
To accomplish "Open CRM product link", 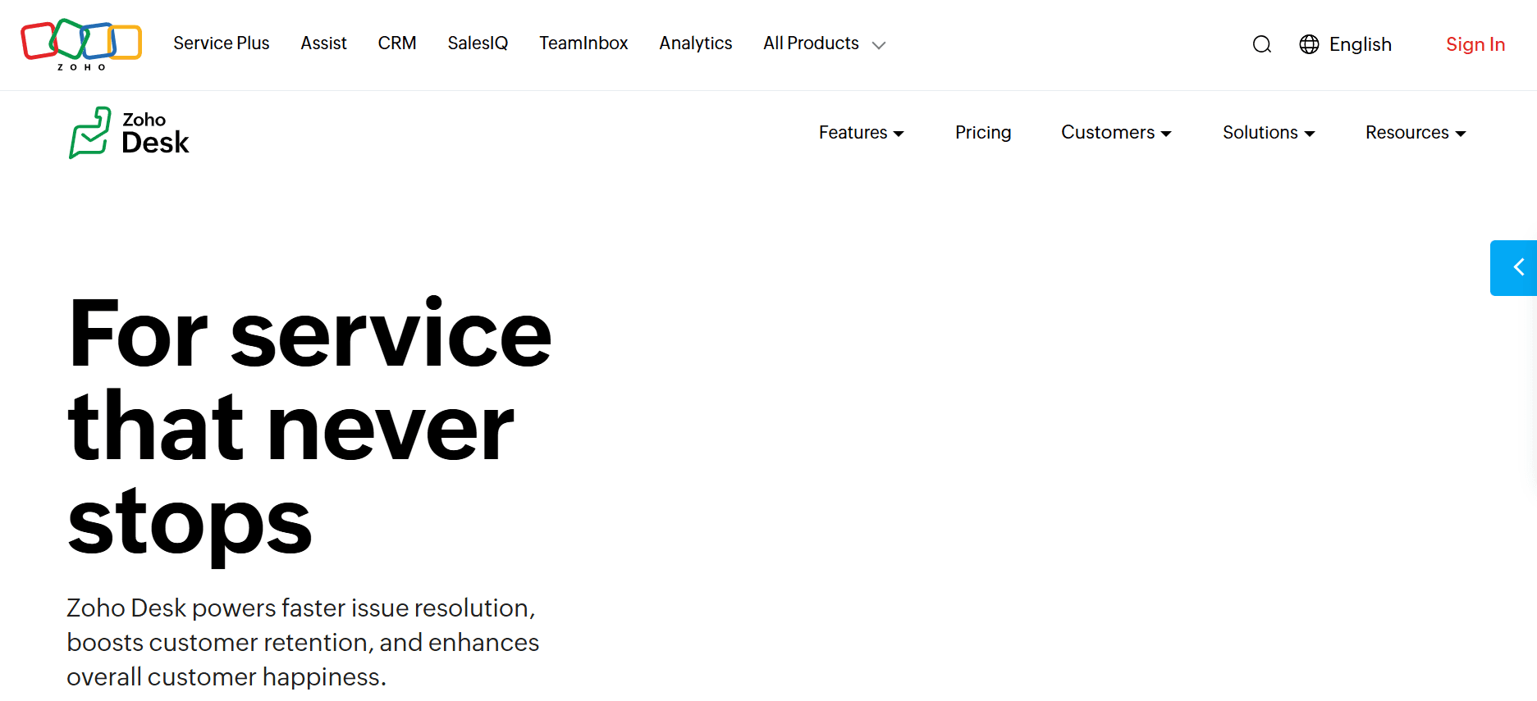I will 397,43.
